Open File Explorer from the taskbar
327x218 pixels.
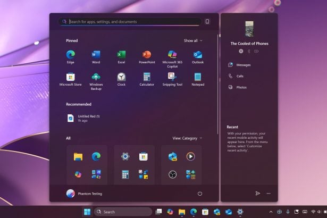pos(182,212)
